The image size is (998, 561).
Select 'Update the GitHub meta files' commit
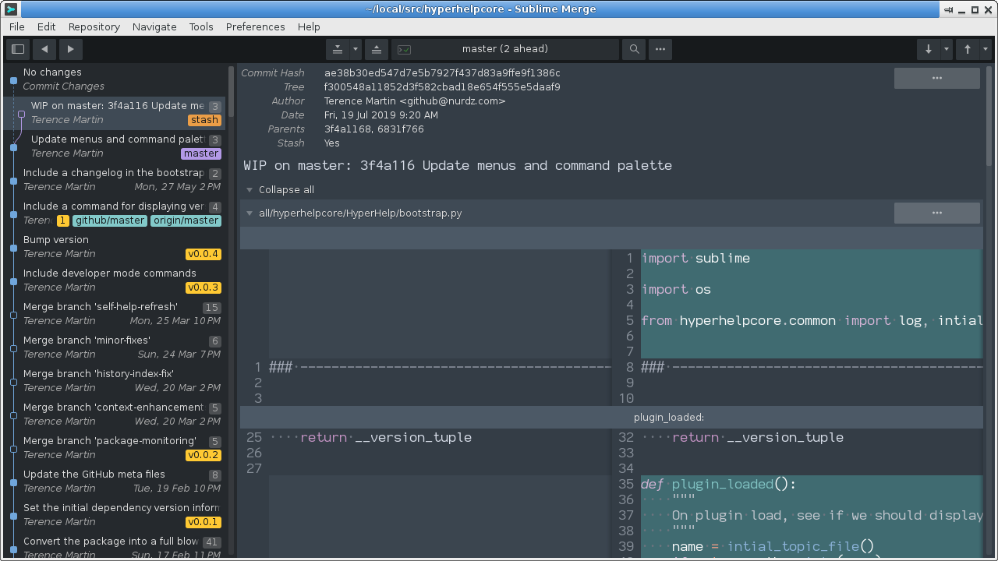pyautogui.click(x=115, y=482)
